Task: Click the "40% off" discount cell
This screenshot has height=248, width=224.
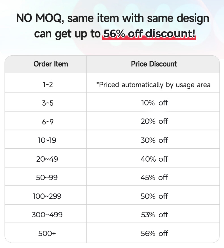Action: click(154, 159)
